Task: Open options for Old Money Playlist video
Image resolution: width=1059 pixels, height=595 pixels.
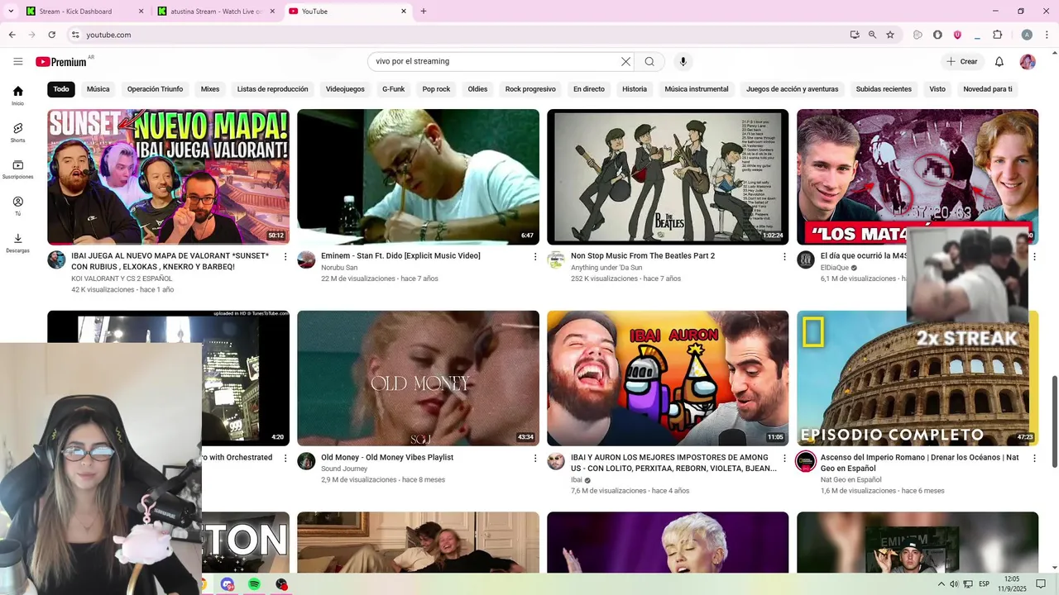Action: 535,459
